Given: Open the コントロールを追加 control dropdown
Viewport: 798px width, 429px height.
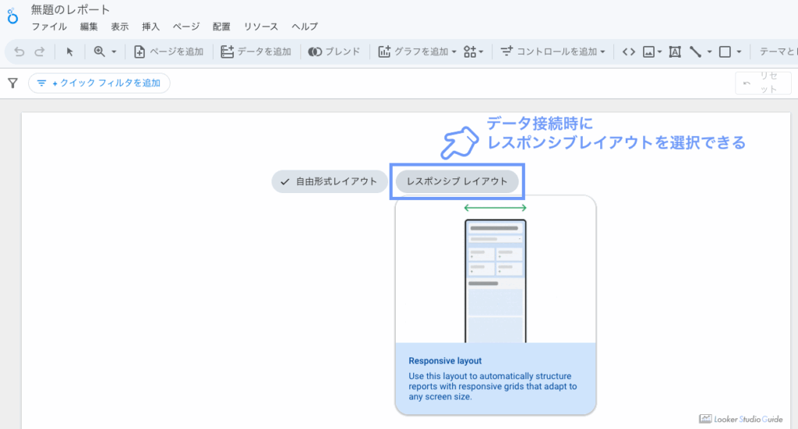Looking at the screenshot, I should (553, 52).
